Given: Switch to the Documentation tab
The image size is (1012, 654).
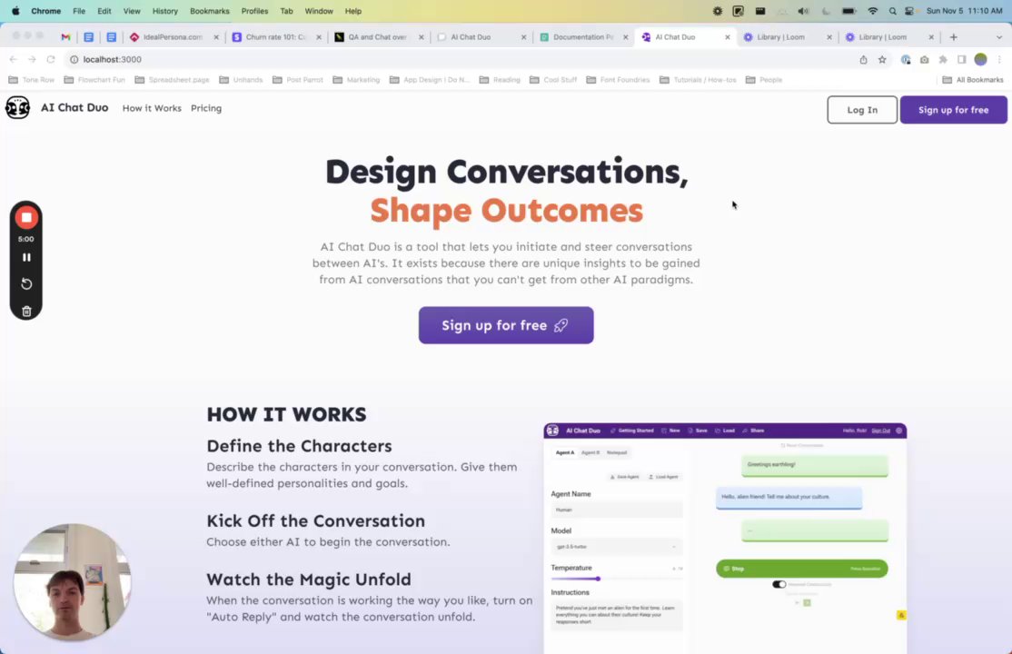Looking at the screenshot, I should point(583,37).
